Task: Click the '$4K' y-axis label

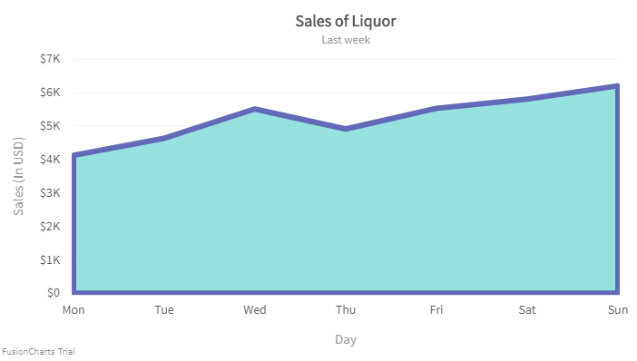Action: pos(50,159)
